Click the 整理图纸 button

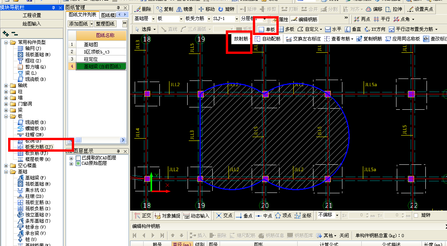click(105, 24)
